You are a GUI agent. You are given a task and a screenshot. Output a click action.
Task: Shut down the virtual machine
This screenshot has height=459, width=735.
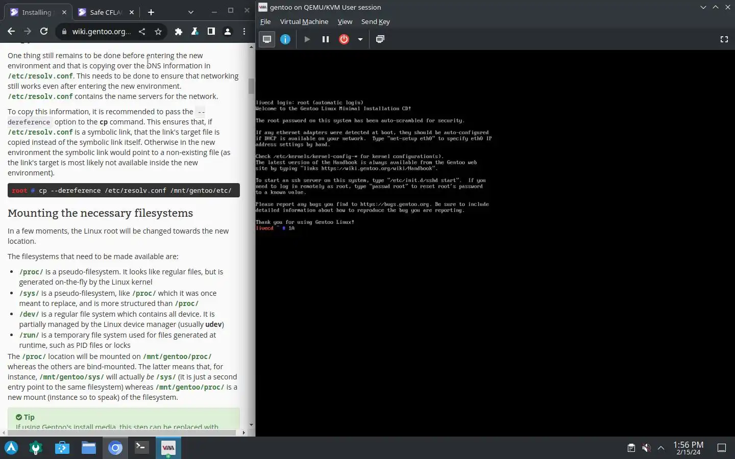(344, 39)
